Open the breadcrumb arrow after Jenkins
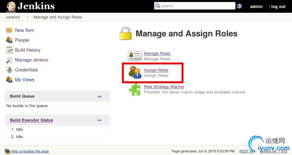This screenshot has height=155, width=292. [28, 17]
